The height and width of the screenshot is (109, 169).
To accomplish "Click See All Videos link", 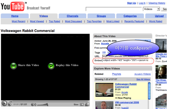I will (x=143, y=79).
